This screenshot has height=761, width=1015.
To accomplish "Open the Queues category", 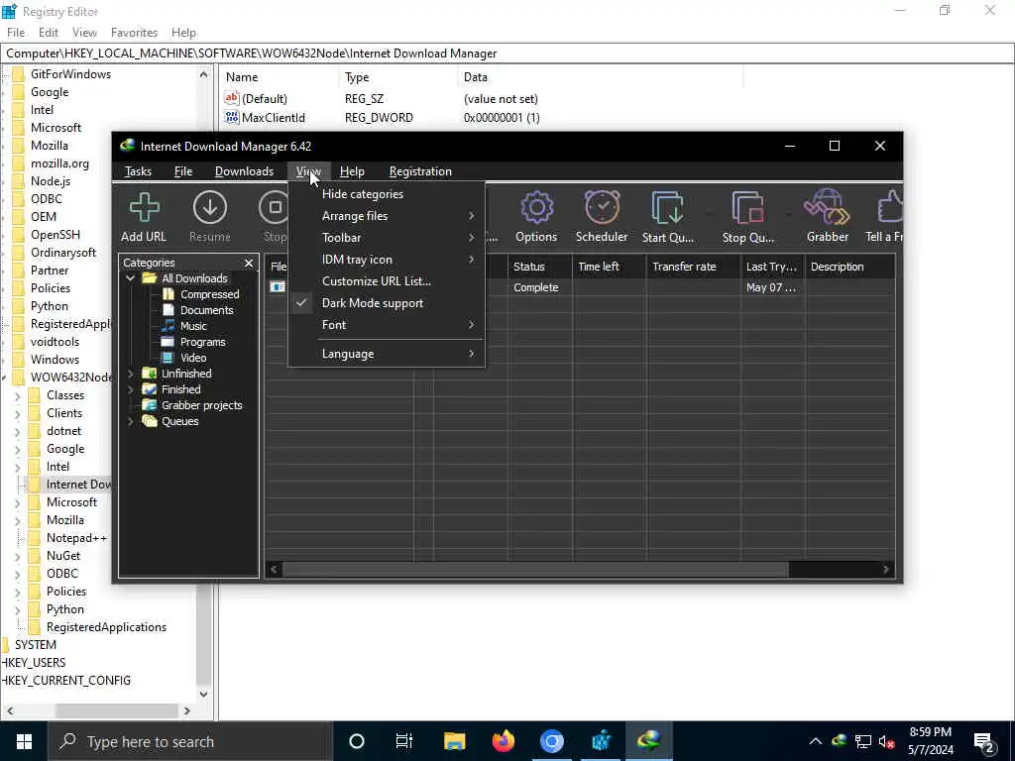I will 180,421.
